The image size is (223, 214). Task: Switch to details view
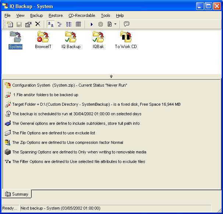click(78, 24)
